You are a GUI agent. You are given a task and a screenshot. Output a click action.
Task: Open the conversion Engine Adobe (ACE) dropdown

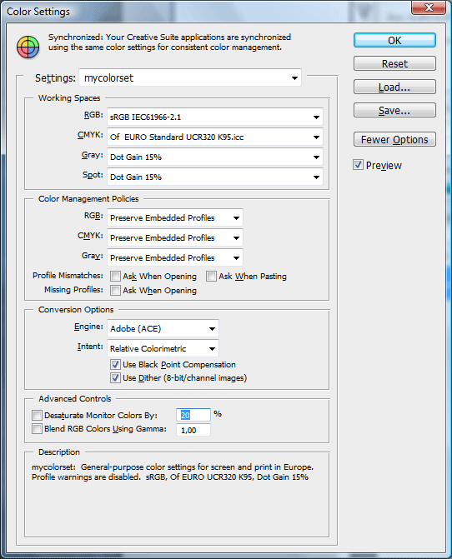[163, 328]
